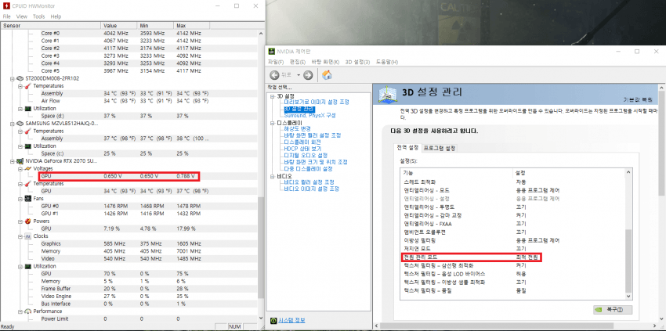Click the HWMonitor vertical scrollbar thumb

[261, 247]
